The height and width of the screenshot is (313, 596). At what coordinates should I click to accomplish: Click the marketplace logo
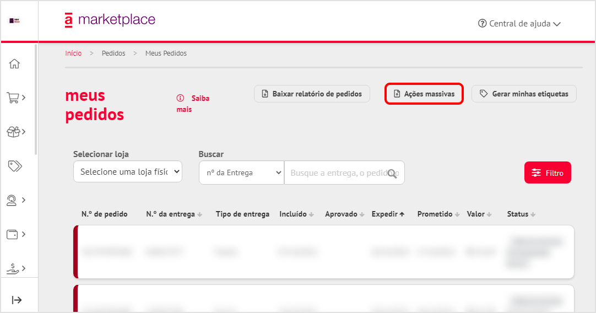tap(110, 20)
